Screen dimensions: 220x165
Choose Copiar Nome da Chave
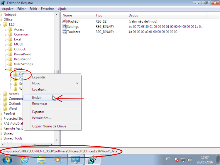coord(52,126)
